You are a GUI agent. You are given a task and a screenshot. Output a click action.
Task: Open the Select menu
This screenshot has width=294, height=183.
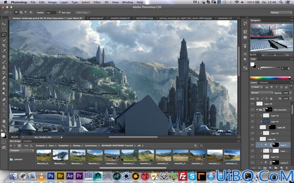pyautogui.click(x=85, y=2)
